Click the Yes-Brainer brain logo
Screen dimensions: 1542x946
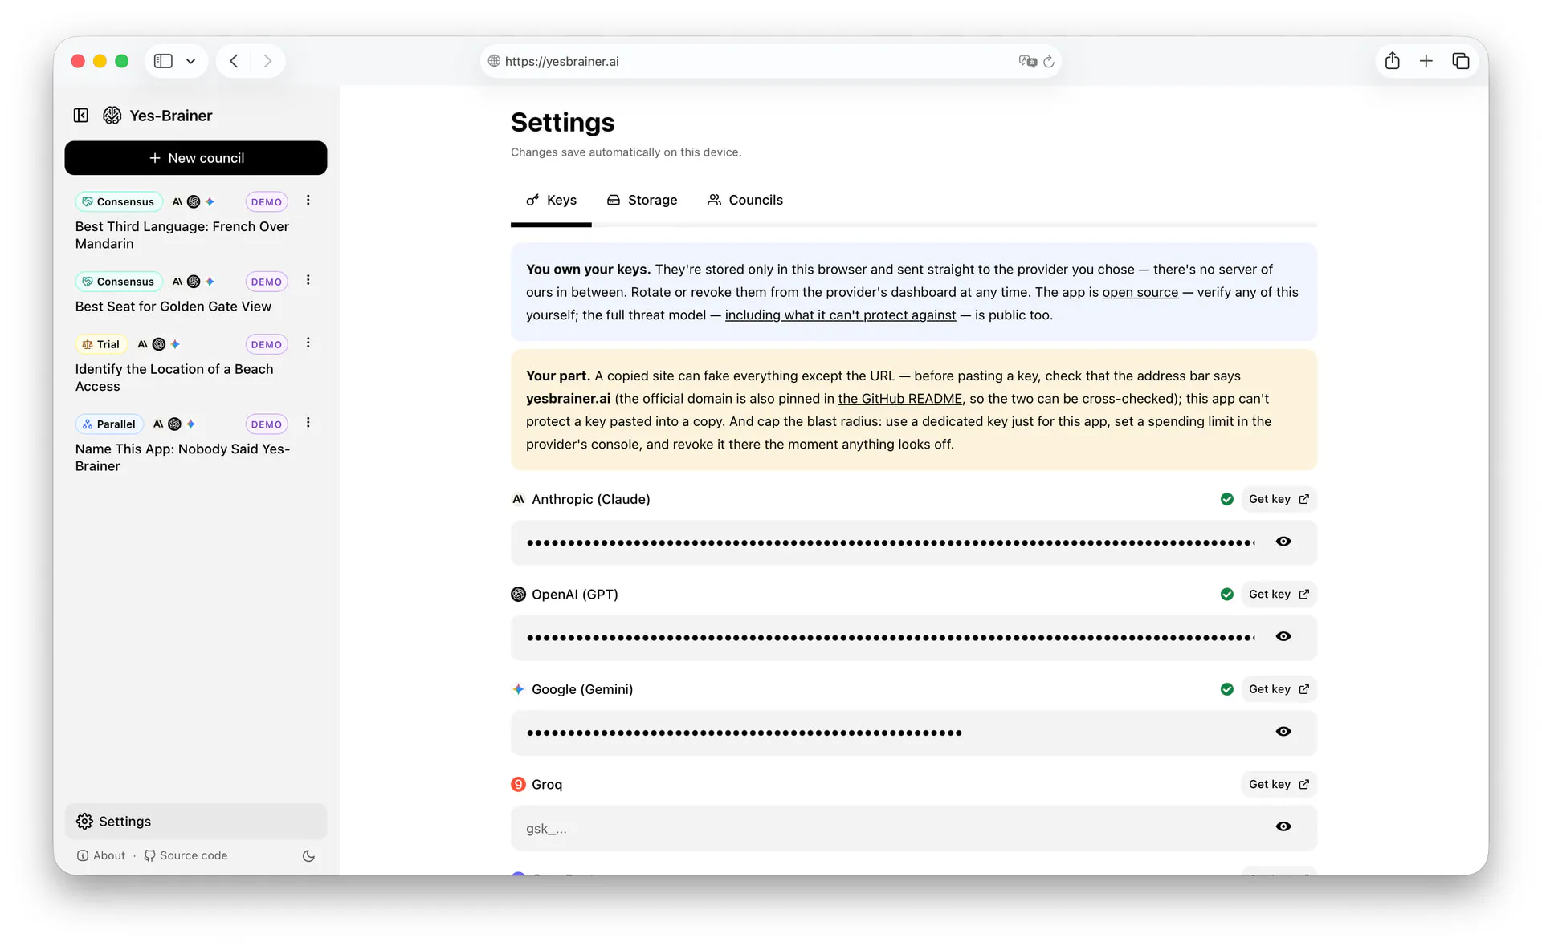point(112,116)
